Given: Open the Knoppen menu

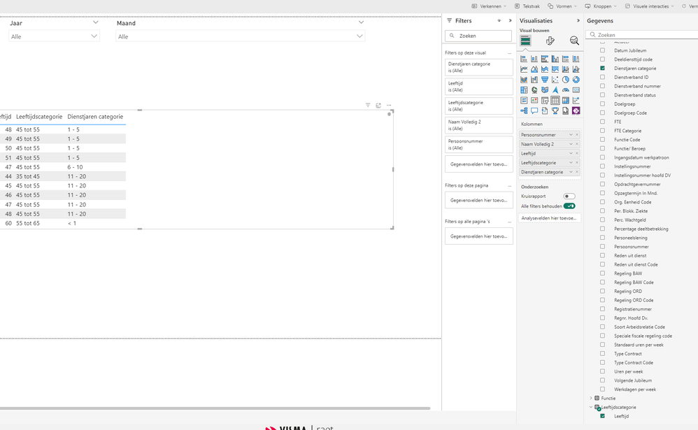Looking at the screenshot, I should tap(601, 6).
